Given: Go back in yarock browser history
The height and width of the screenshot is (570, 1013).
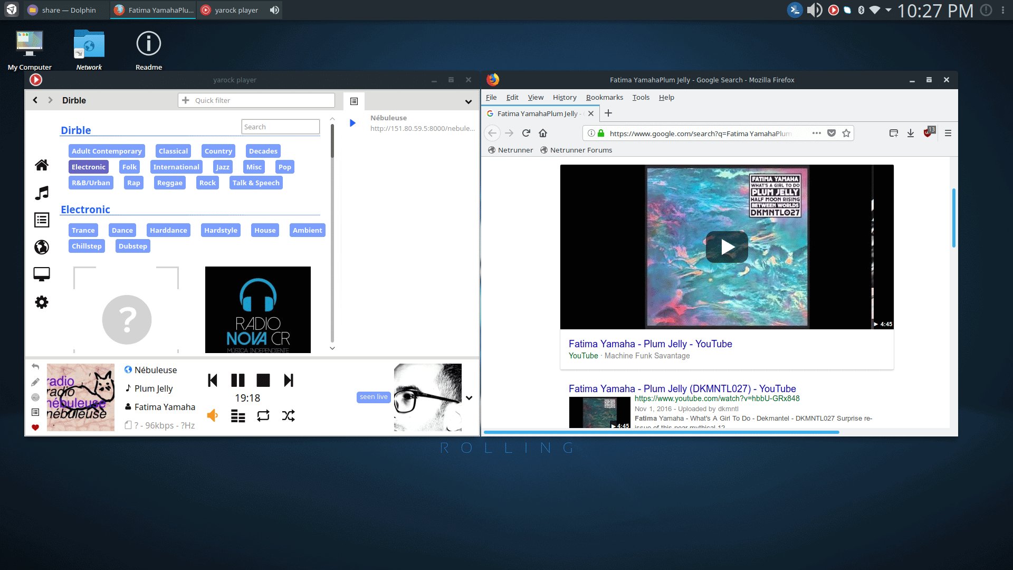Looking at the screenshot, I should point(35,100).
